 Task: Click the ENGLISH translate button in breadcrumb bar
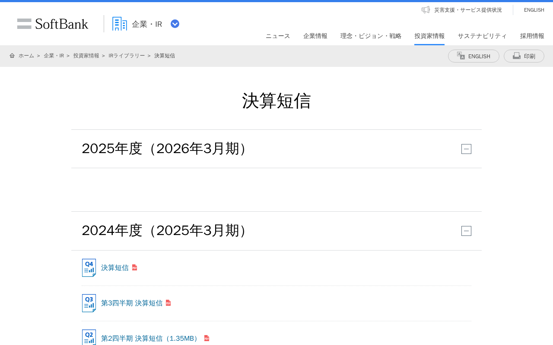pos(474,56)
